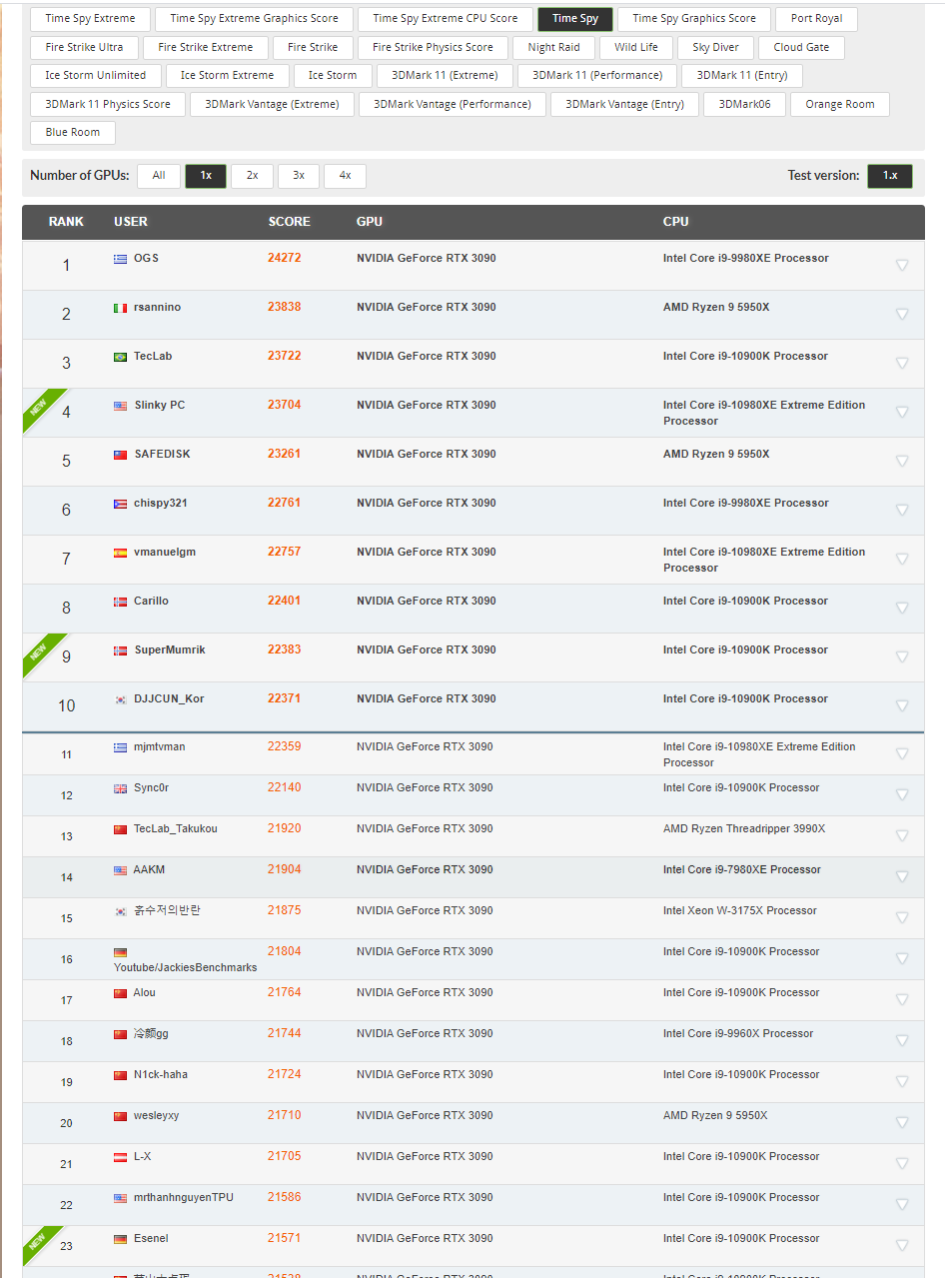The image size is (945, 1278).
Task: Expand details arrow for SAFEDISK row
Action: tap(902, 461)
